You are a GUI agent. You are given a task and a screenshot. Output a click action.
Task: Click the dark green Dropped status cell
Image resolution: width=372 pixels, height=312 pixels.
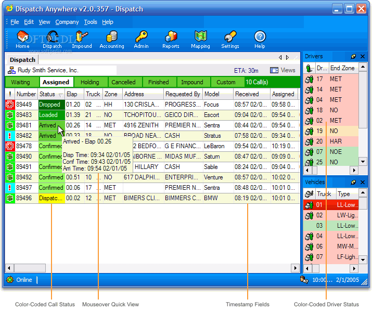52,105
